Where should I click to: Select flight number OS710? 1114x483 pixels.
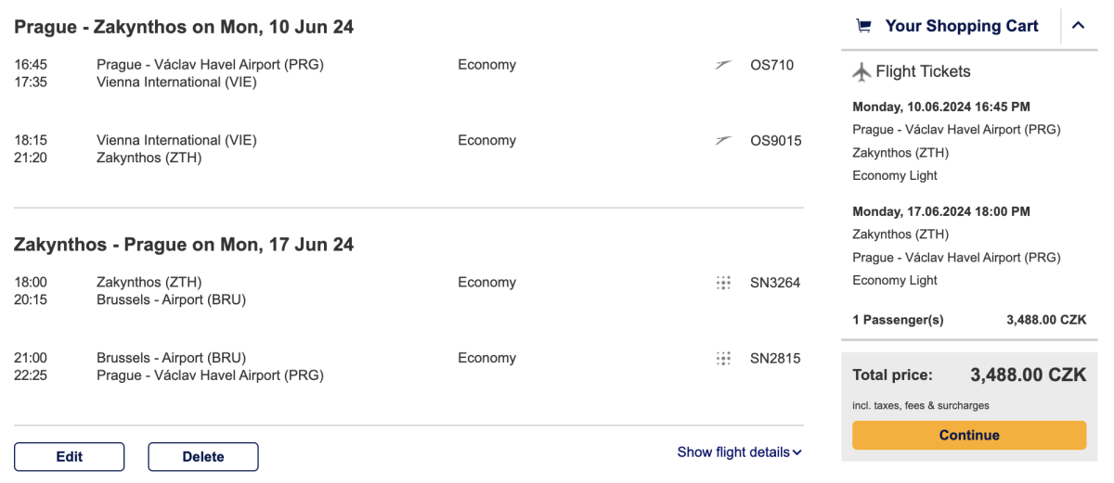(771, 65)
